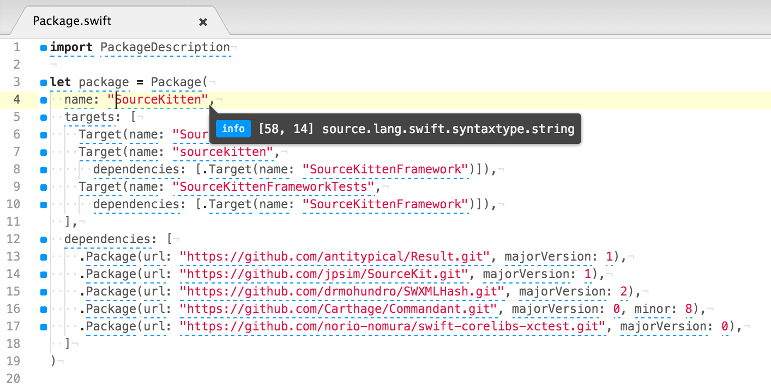This screenshot has height=386, width=771.
Task: Click majorVersion: on line 13
Action: 551,257
